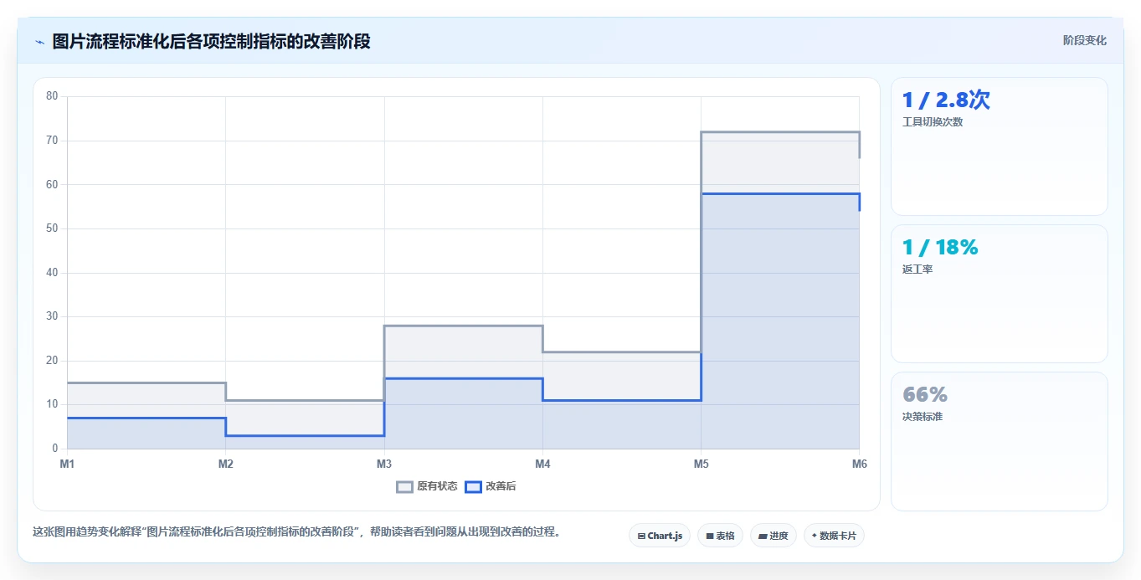Click the 表格 tag chip
This screenshot has height=580, width=1141.
pyautogui.click(x=720, y=536)
